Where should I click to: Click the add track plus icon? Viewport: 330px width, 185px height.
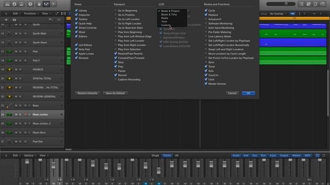click(x=6, y=20)
